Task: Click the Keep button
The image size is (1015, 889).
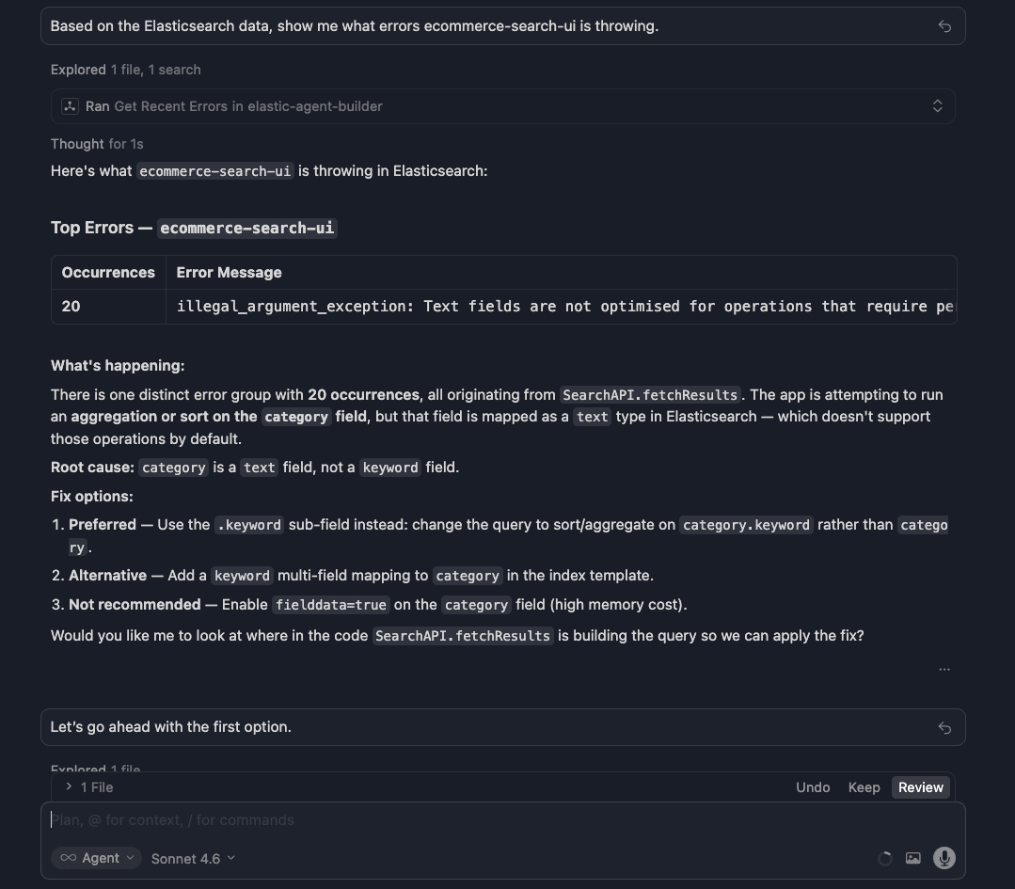Action: click(864, 786)
